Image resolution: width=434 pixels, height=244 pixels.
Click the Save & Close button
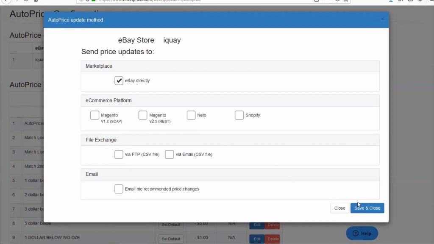[x=367, y=208]
